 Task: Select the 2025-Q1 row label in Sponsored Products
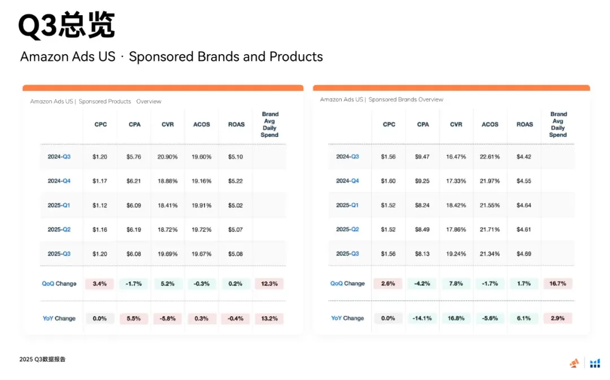(59, 205)
